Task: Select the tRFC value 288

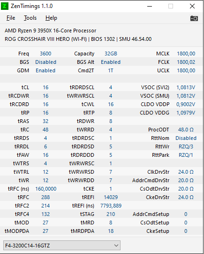Action: tap(45, 197)
